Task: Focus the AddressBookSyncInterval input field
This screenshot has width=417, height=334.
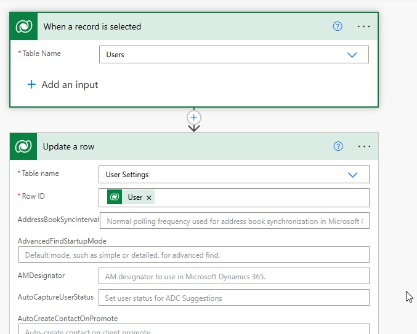Action: coord(234,221)
